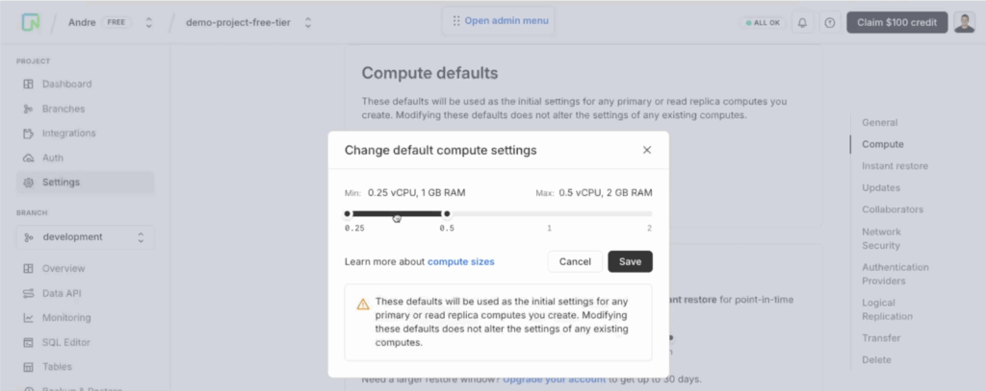Click the max compute slider handle
The image size is (986, 391).
click(x=447, y=214)
